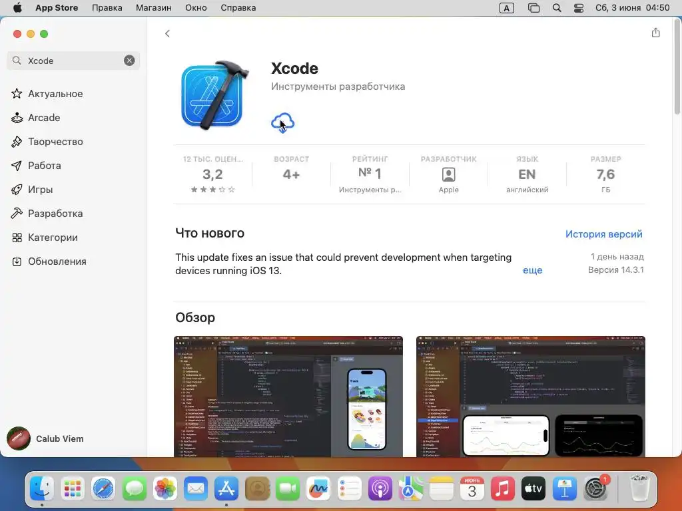Open Launchpad from the Dock
The width and height of the screenshot is (682, 511).
[73, 488]
